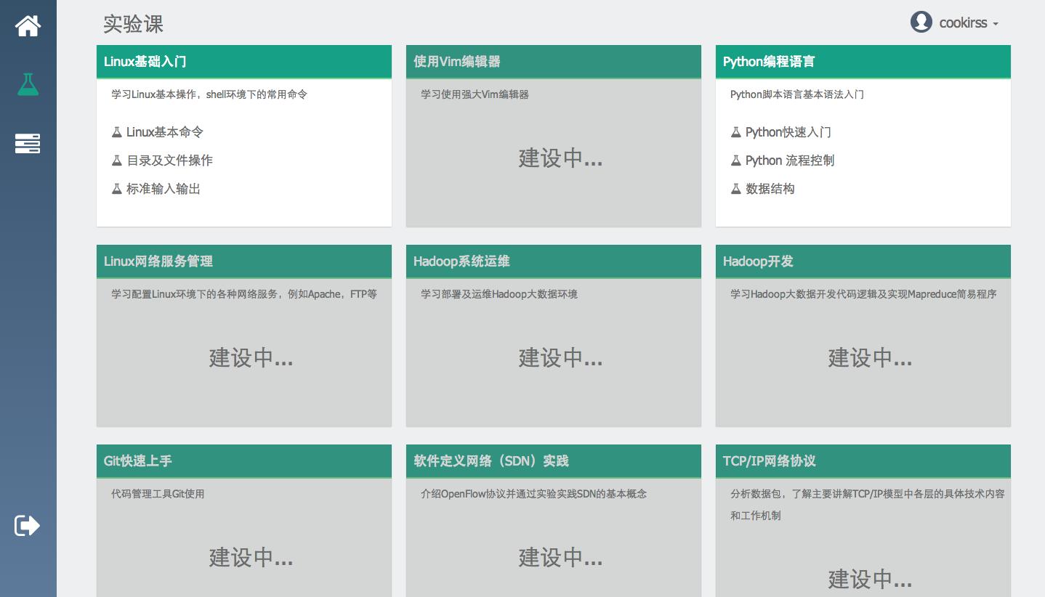Click the Linux基础入门 course header

coord(244,62)
